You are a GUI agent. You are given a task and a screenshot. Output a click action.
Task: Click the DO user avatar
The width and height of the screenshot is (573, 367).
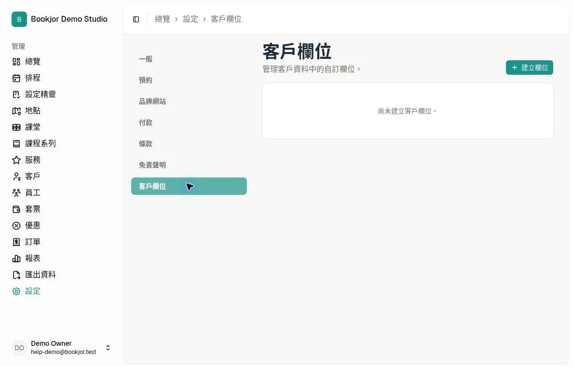tap(19, 348)
